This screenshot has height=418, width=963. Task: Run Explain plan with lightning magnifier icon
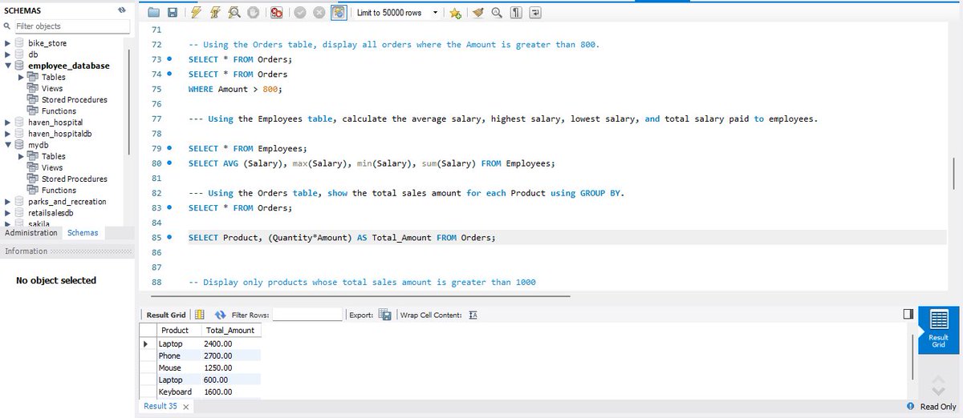click(234, 13)
